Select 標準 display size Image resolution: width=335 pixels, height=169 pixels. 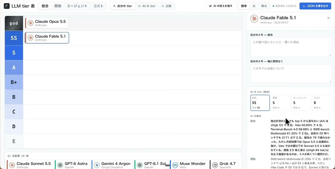click(244, 6)
